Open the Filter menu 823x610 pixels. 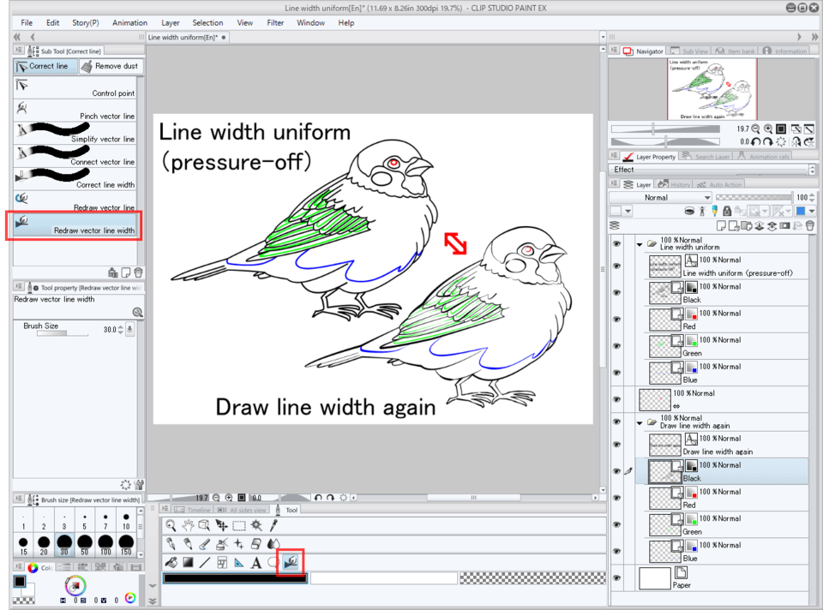275,22
